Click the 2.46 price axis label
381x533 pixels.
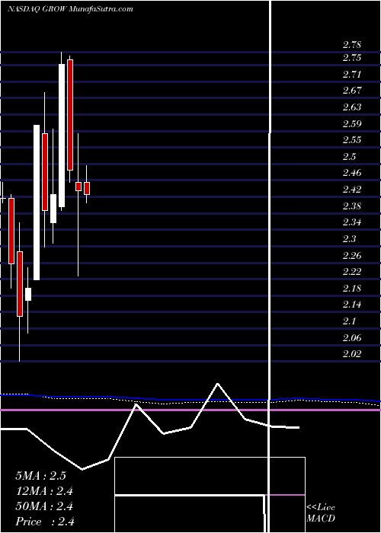[x=352, y=173]
